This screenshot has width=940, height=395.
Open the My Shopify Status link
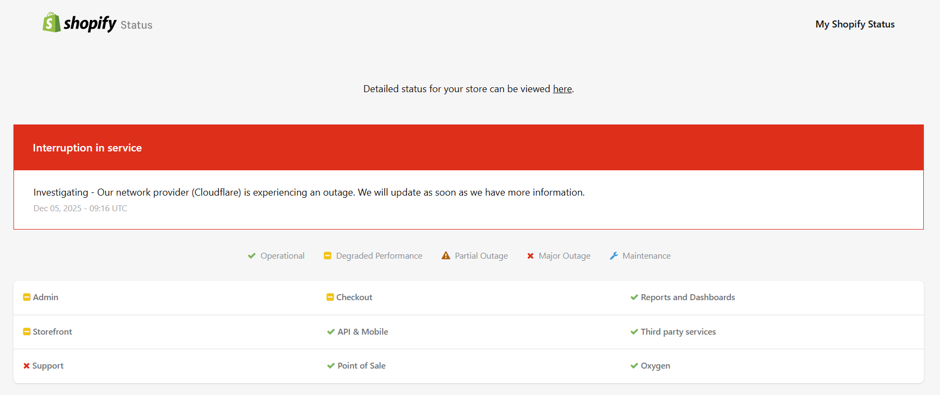tap(854, 24)
